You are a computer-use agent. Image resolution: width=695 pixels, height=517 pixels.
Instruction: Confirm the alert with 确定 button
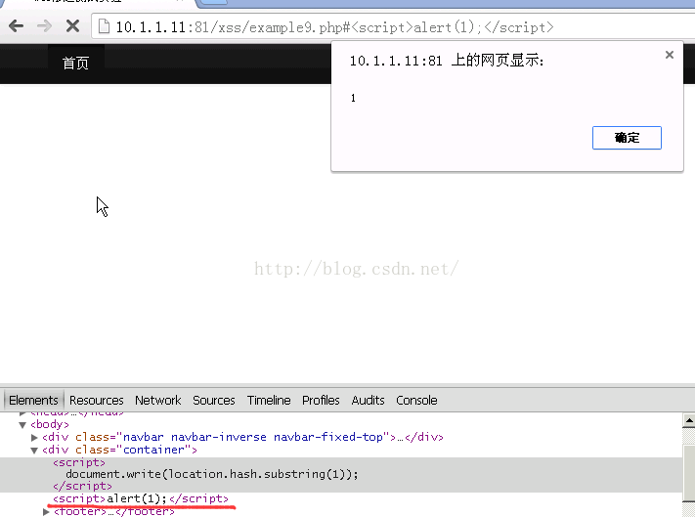[x=627, y=138]
